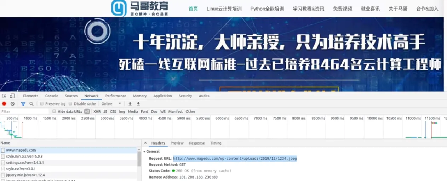Import HAR file with upload arrow
This screenshot has width=447, height=181.
coord(130,104)
